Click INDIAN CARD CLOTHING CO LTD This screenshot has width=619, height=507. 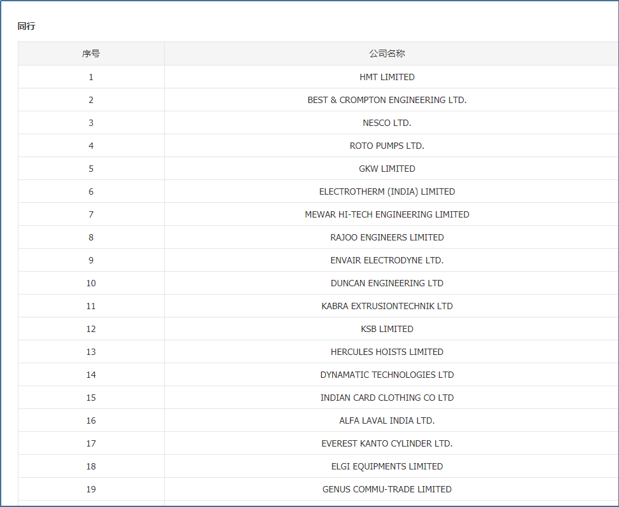387,398
